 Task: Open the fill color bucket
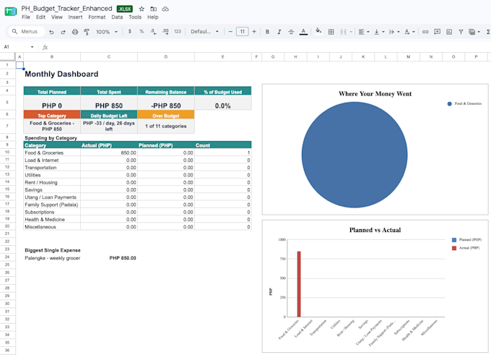(x=318, y=31)
